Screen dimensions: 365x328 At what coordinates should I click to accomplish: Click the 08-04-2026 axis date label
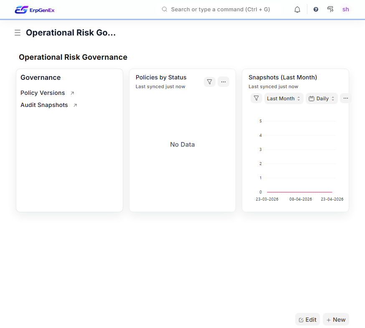click(x=301, y=199)
